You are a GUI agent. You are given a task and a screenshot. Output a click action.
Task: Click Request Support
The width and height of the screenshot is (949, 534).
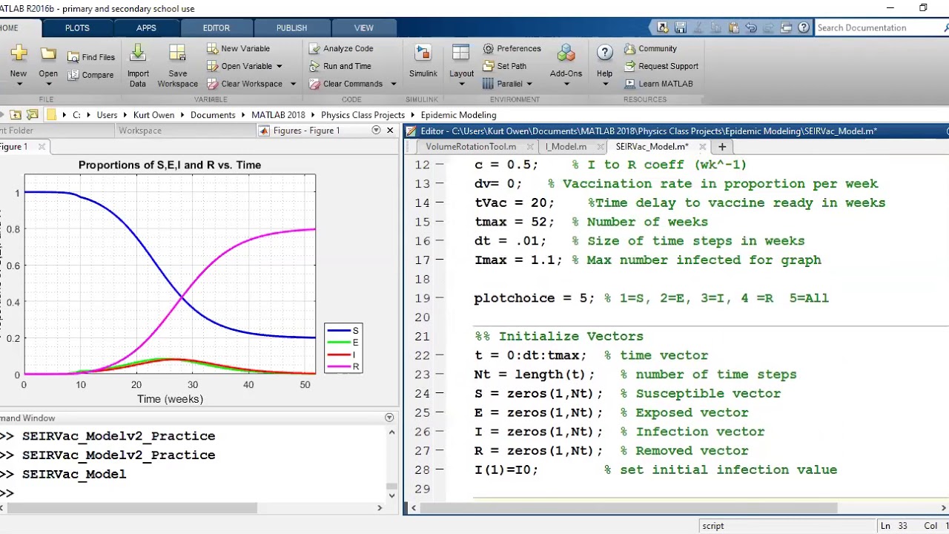pos(661,66)
